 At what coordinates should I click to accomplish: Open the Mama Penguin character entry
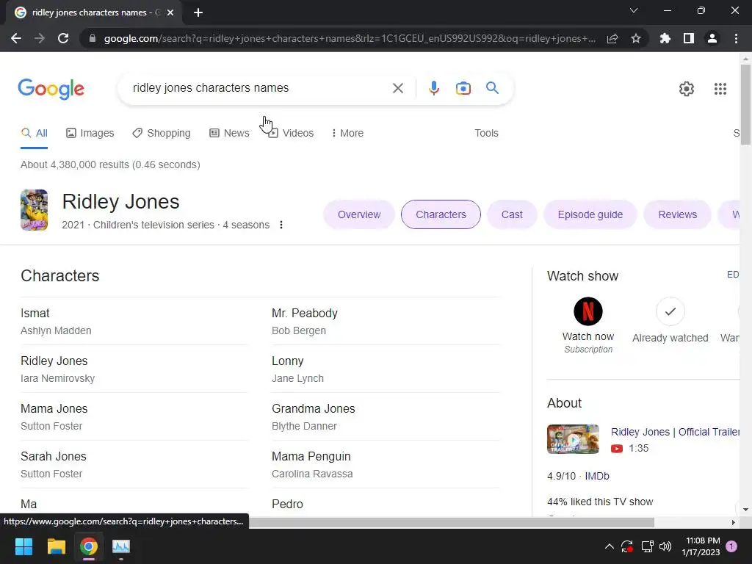pos(385,465)
